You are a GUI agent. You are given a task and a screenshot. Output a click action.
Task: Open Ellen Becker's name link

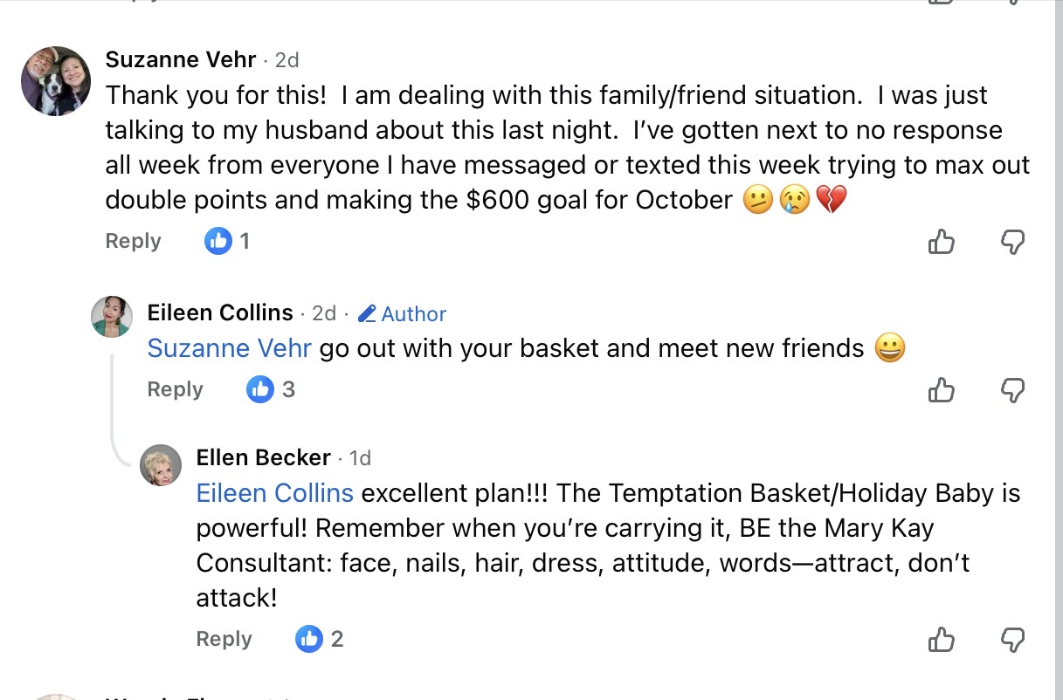coord(263,457)
